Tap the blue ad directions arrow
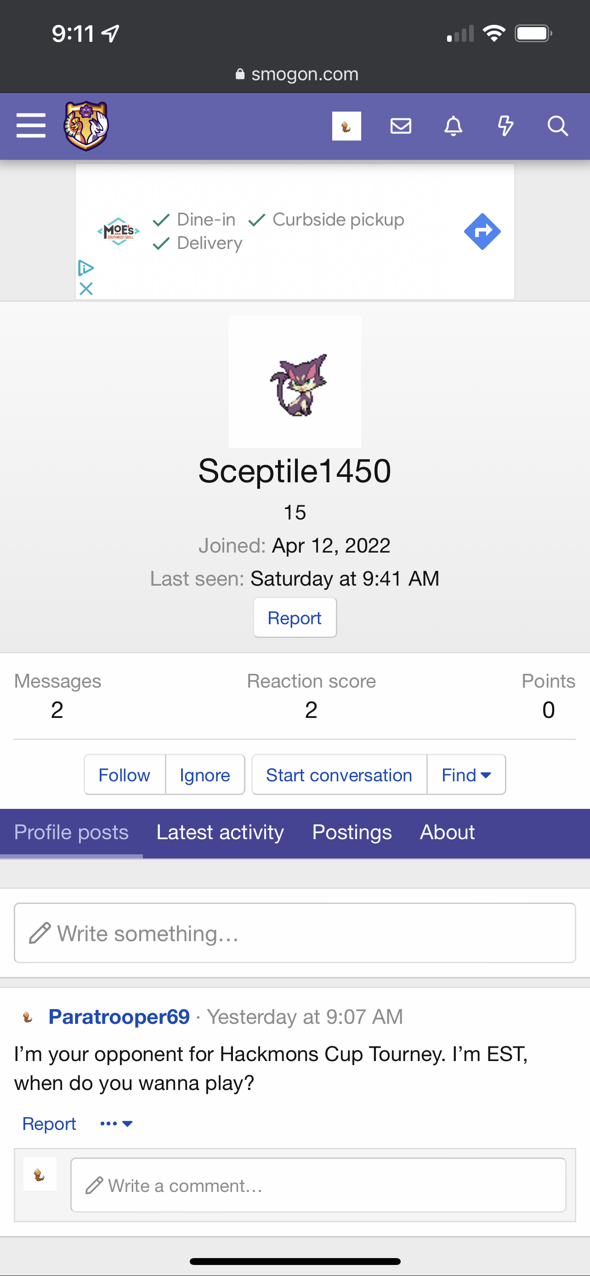Screen dimensions: 590x1276 pos(482,231)
